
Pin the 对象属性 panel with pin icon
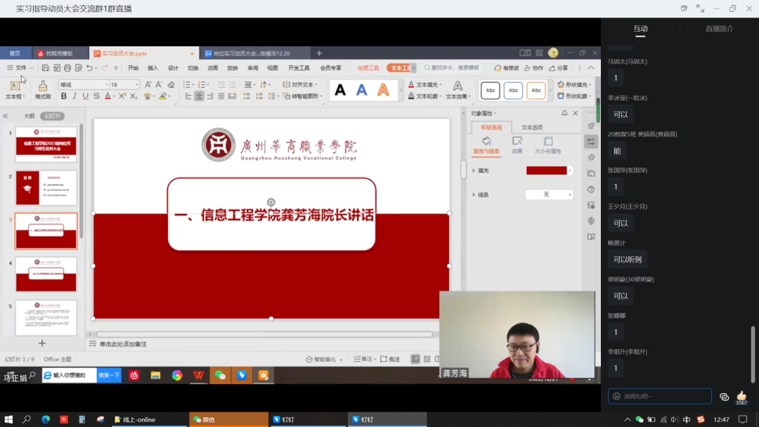click(x=564, y=113)
